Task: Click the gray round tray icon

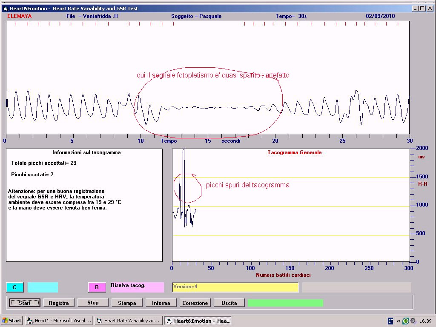Action: point(413,321)
